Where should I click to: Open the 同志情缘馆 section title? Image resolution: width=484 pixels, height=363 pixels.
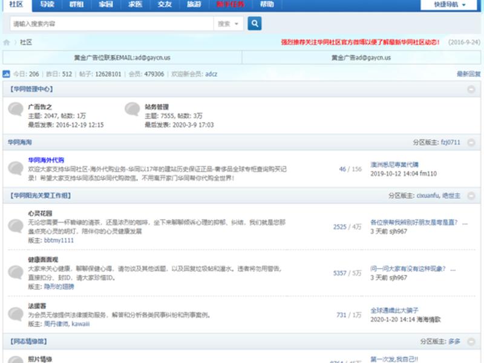28,341
